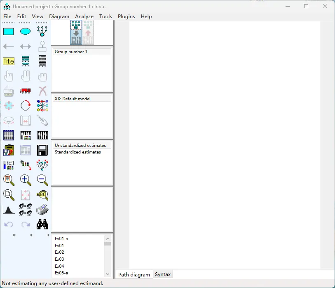Open the Analyze menu
Image resolution: width=335 pixels, height=288 pixels.
tap(84, 17)
